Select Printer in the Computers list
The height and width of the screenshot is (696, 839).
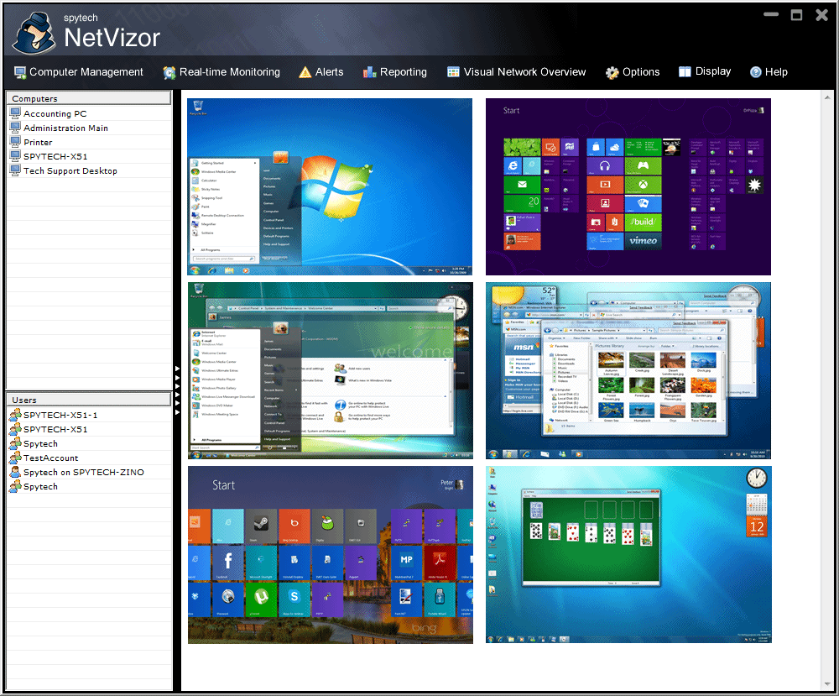(90, 142)
